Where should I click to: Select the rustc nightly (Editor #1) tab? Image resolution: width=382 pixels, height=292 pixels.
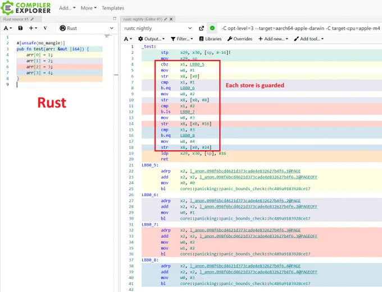coord(143,19)
